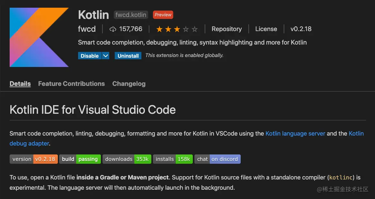Follow the Kotlin debug adapter link
Image resolution: width=375 pixels, height=199 pixels.
(30, 143)
